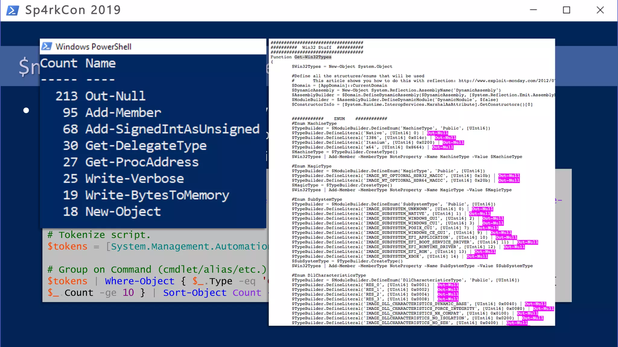
Task: Click highlighted Out-Null on the 'x64' line
Action: click(x=443, y=147)
